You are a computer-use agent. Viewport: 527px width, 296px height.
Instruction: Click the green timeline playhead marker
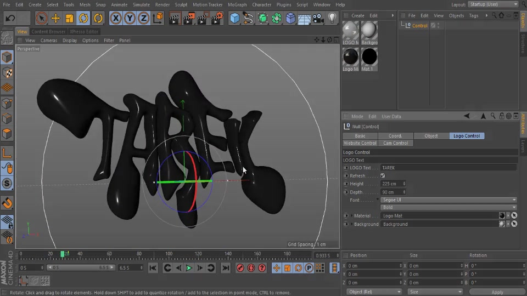click(62, 254)
